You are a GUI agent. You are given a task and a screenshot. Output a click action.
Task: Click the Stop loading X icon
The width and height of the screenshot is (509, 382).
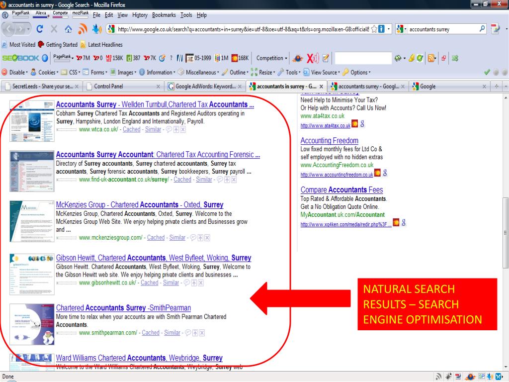click(54, 29)
